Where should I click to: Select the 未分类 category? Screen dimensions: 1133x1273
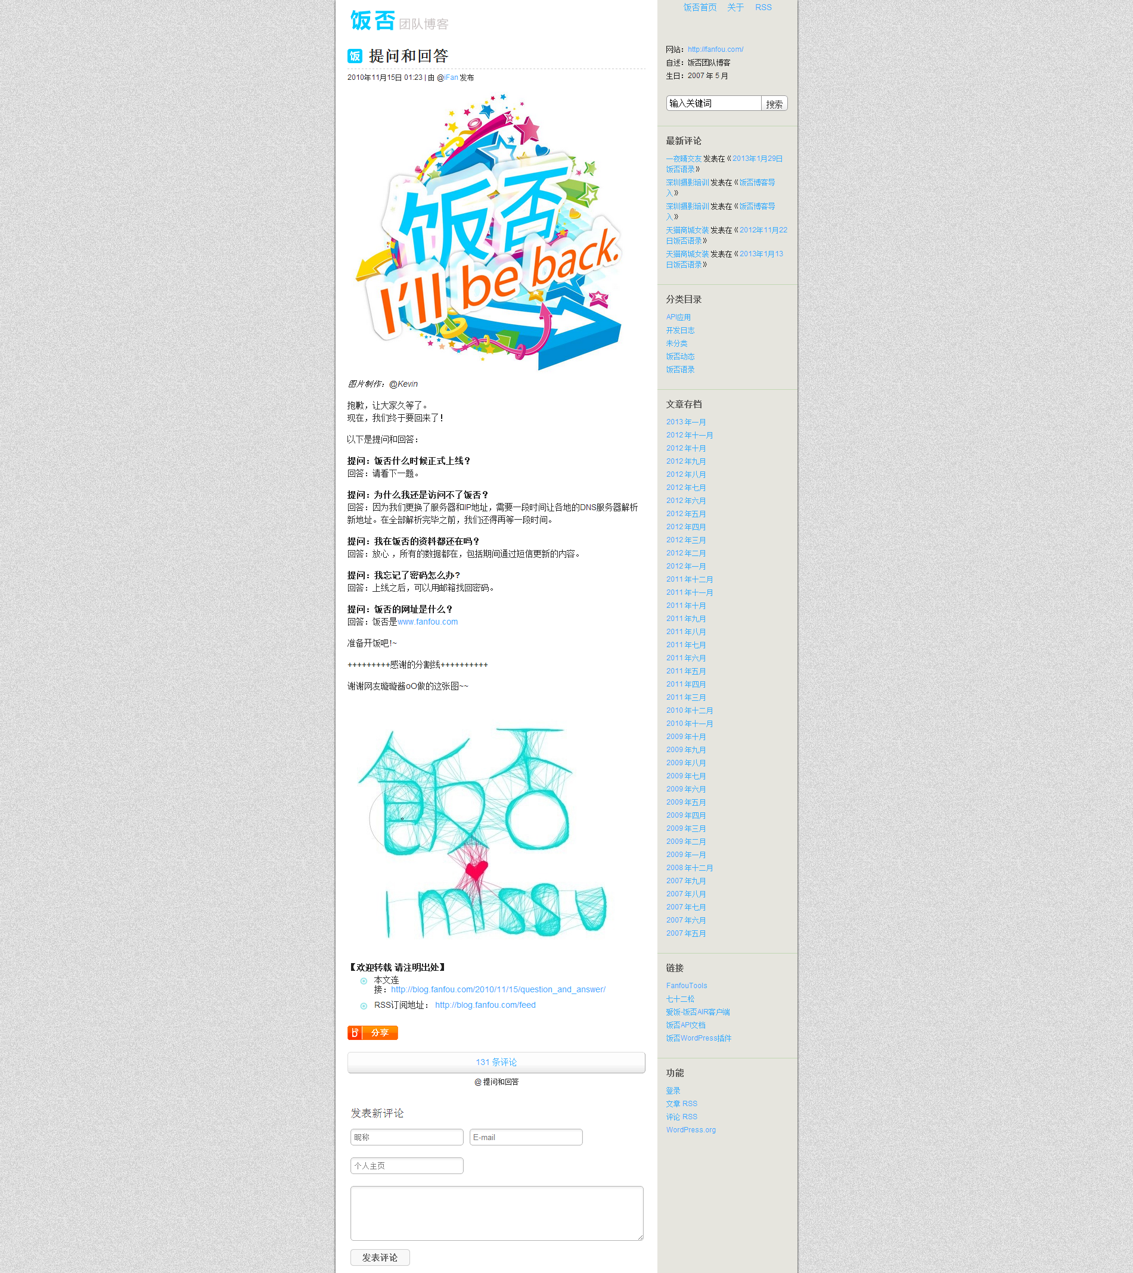[676, 343]
